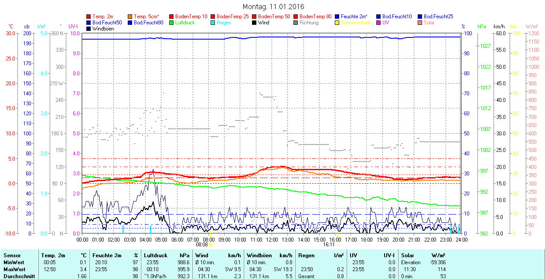
Task: Click the sunset time 16:11 marker
Action: pyautogui.click(x=329, y=245)
